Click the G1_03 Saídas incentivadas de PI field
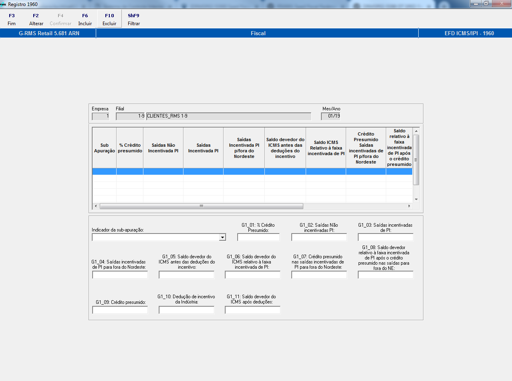Viewport: 512px width, 381px height. point(385,237)
